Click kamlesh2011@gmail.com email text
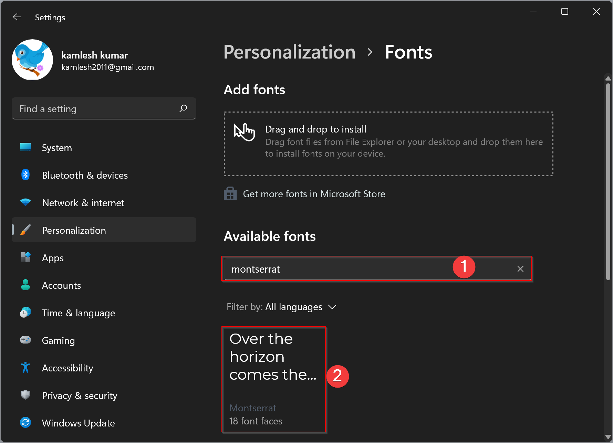The height and width of the screenshot is (443, 613). 108,67
